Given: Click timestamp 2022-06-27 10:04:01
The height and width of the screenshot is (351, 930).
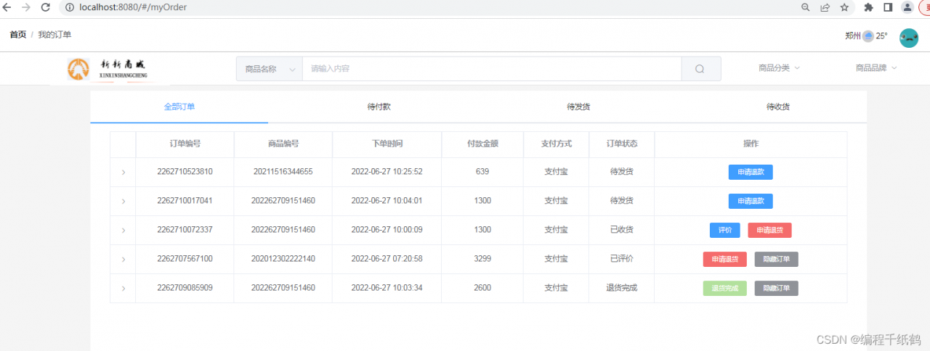Looking at the screenshot, I should (x=387, y=201).
